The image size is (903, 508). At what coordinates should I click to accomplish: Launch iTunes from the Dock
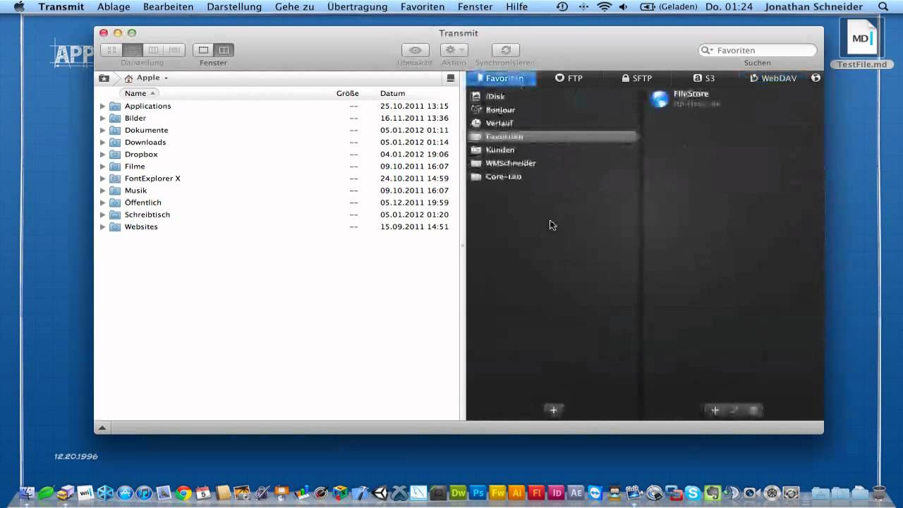[x=144, y=492]
